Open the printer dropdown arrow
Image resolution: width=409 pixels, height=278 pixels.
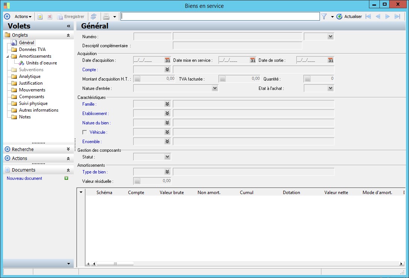(x=115, y=17)
